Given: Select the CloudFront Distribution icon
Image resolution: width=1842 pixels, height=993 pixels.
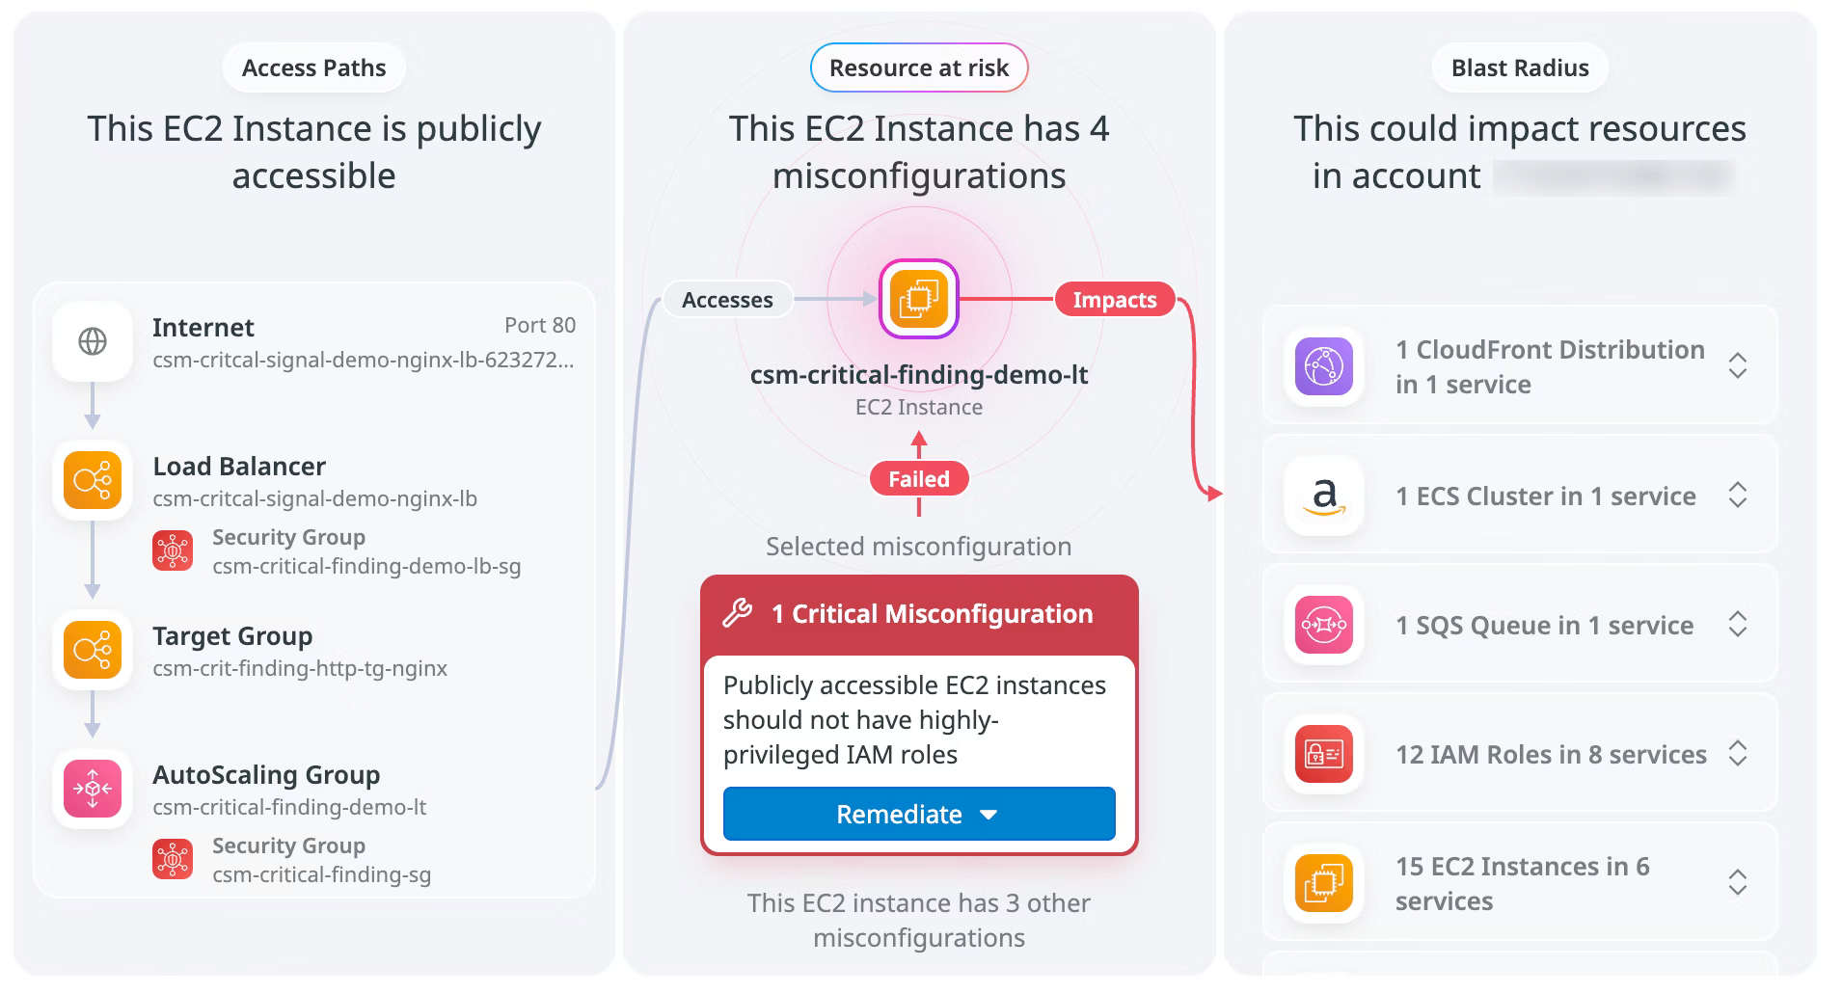Looking at the screenshot, I should (1322, 366).
